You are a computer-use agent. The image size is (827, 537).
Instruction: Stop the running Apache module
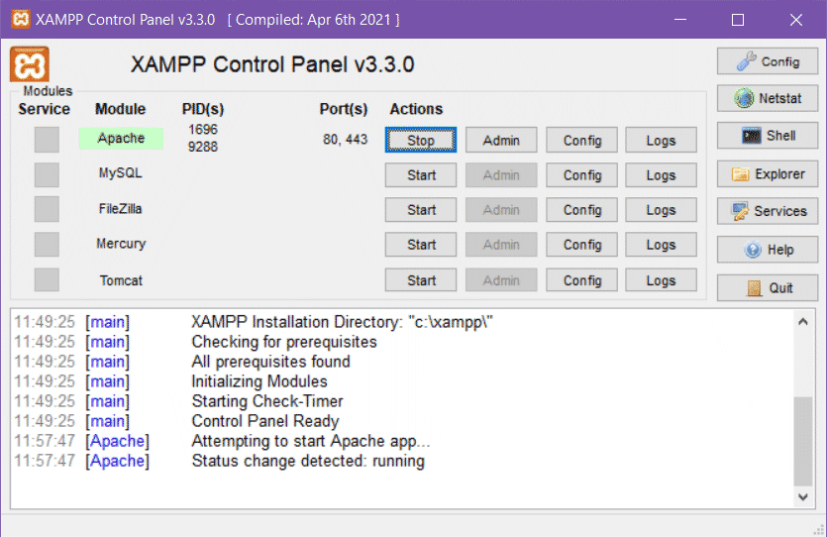click(421, 141)
